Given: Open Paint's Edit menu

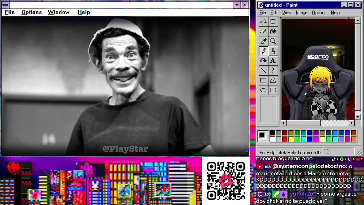Looking at the screenshot, I should click(274, 13).
